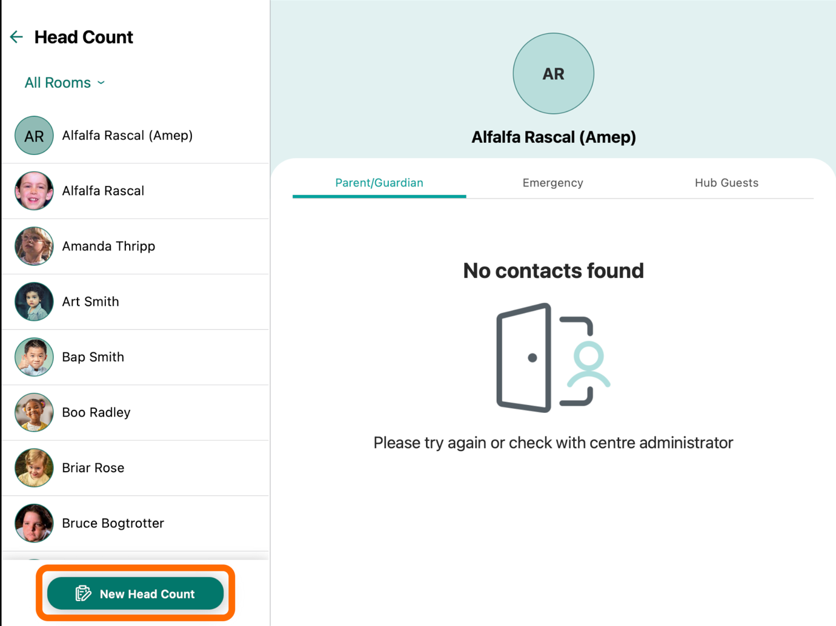Choose Art Smith's profile picture
The height and width of the screenshot is (626, 836).
34,301
